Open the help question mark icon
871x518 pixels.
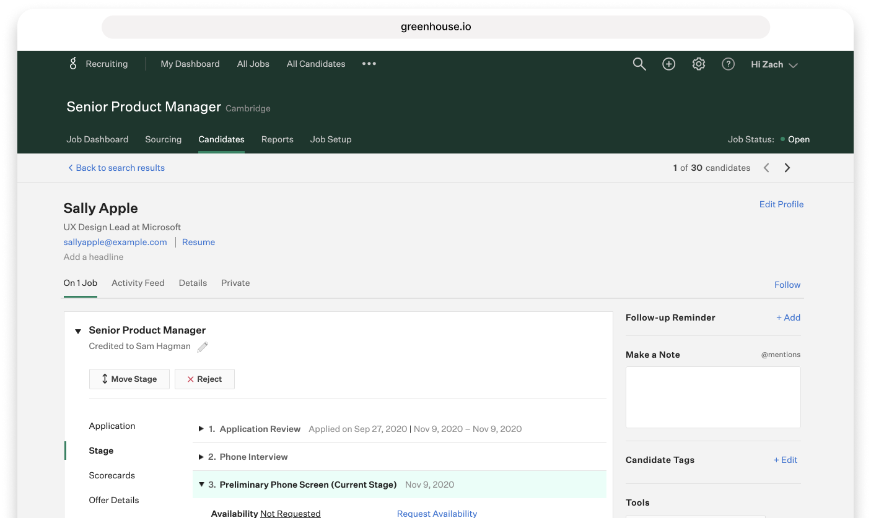point(729,64)
